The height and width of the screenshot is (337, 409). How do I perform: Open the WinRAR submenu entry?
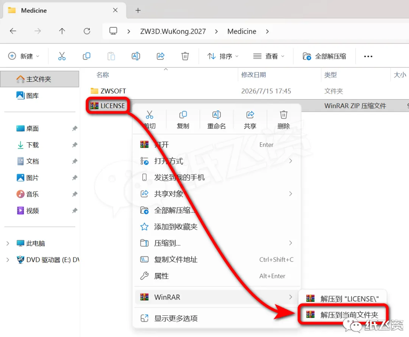217,297
